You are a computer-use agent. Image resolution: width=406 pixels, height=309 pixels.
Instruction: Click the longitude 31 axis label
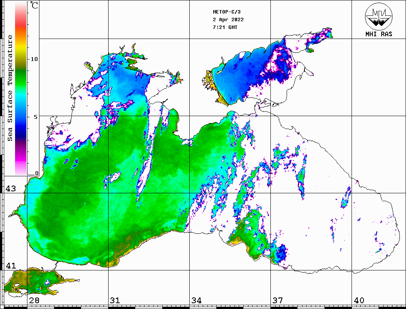[115, 301]
